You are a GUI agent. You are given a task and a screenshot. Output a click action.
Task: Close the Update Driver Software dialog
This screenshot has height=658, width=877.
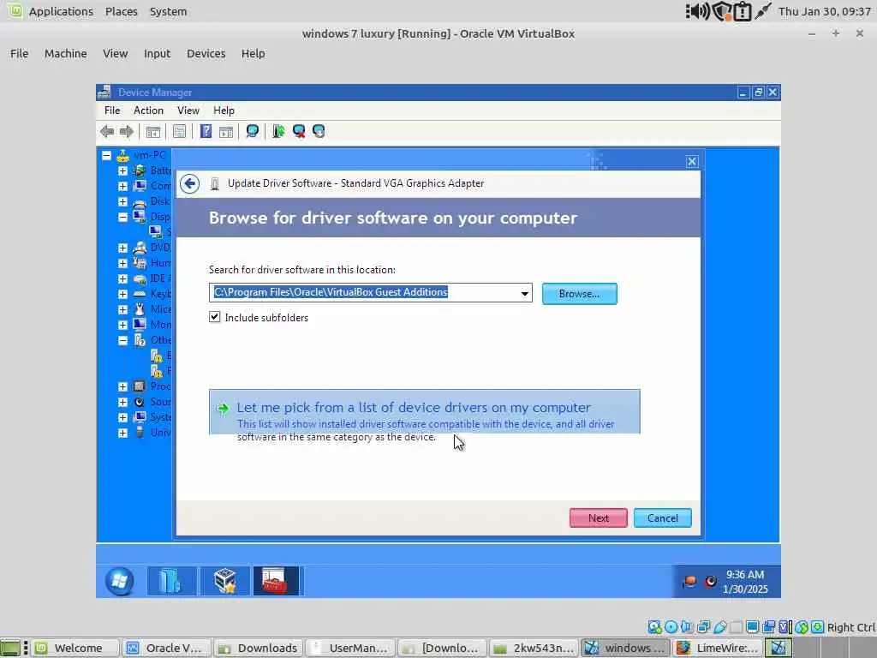[692, 162]
